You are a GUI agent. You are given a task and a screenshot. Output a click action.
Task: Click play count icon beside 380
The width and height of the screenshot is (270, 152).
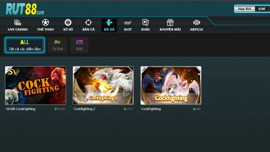(194, 109)
